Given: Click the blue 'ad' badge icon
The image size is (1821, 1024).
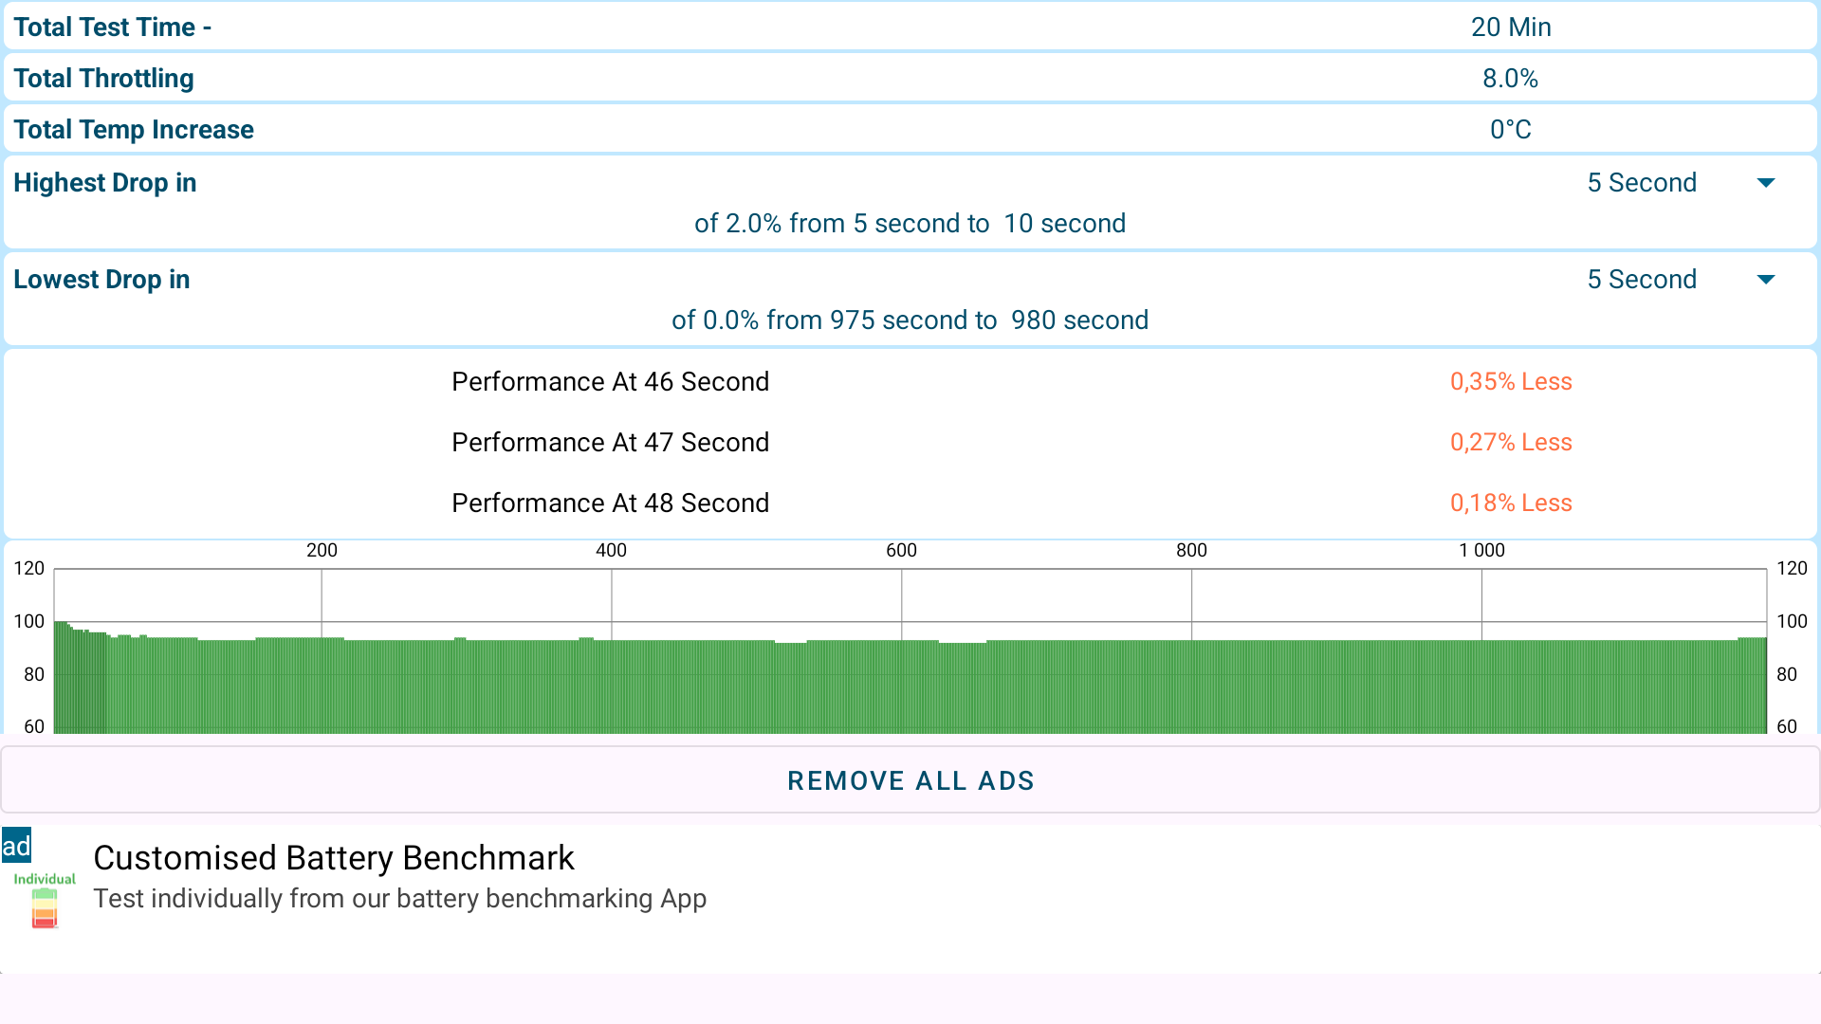Looking at the screenshot, I should pyautogui.click(x=16, y=845).
